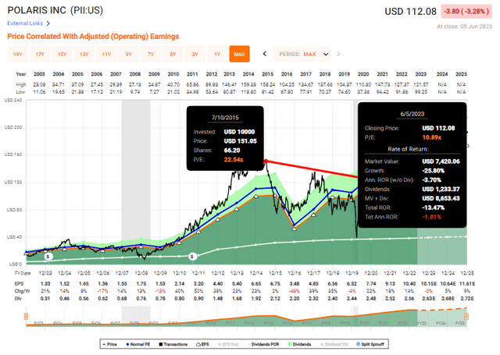Click the split marker S near 12/03
Viewport: 500px width, 355px height.
[48, 256]
